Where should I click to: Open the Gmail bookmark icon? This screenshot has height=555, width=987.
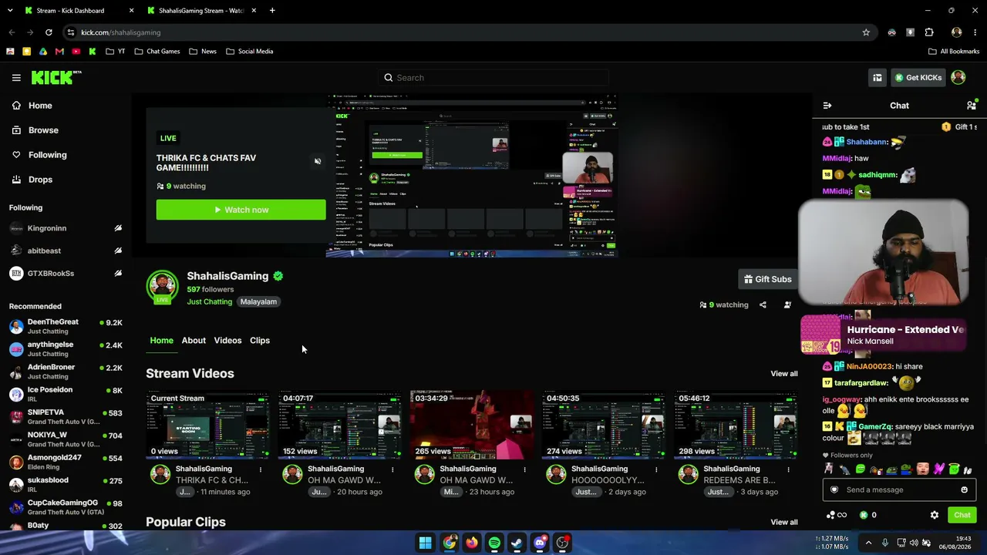(x=59, y=52)
